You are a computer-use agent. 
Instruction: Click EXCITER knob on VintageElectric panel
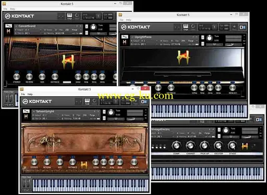pyautogui.click(x=219, y=146)
